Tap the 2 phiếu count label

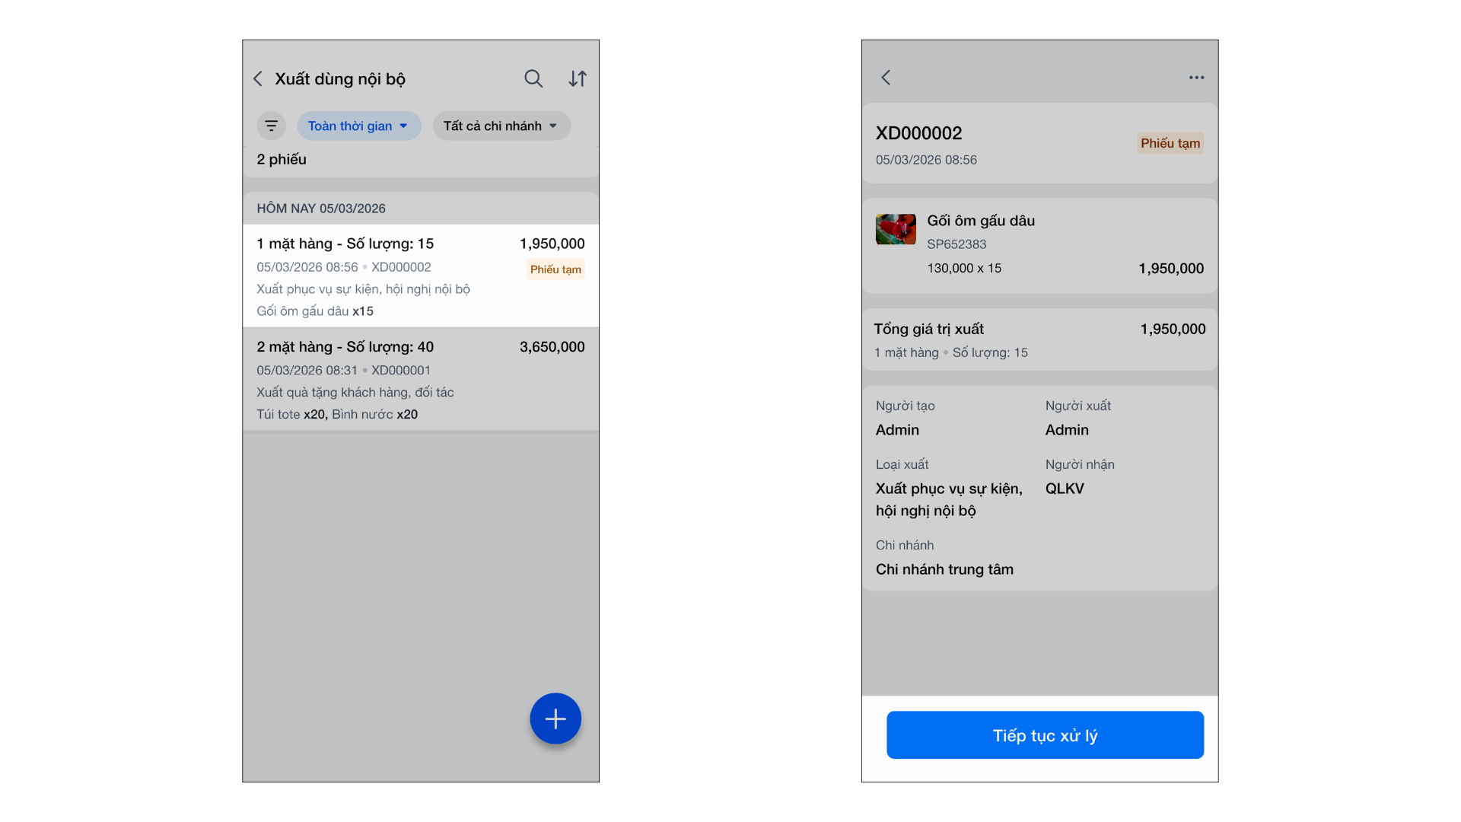(x=282, y=160)
